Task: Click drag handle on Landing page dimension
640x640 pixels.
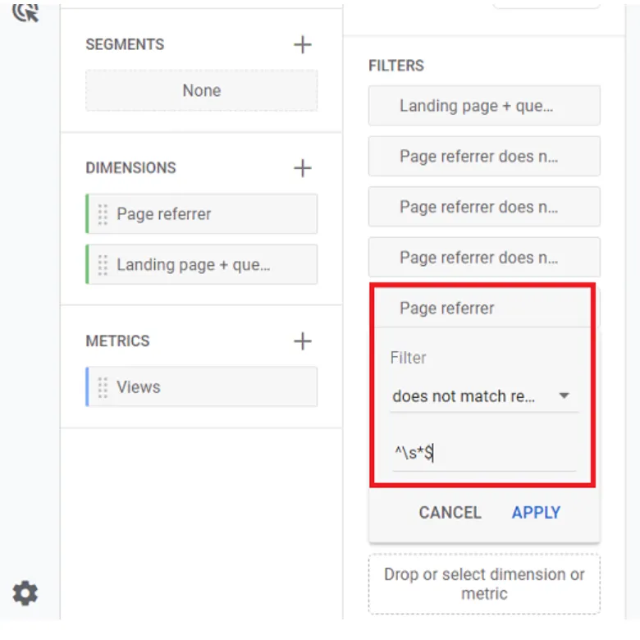Action: pyautogui.click(x=103, y=265)
